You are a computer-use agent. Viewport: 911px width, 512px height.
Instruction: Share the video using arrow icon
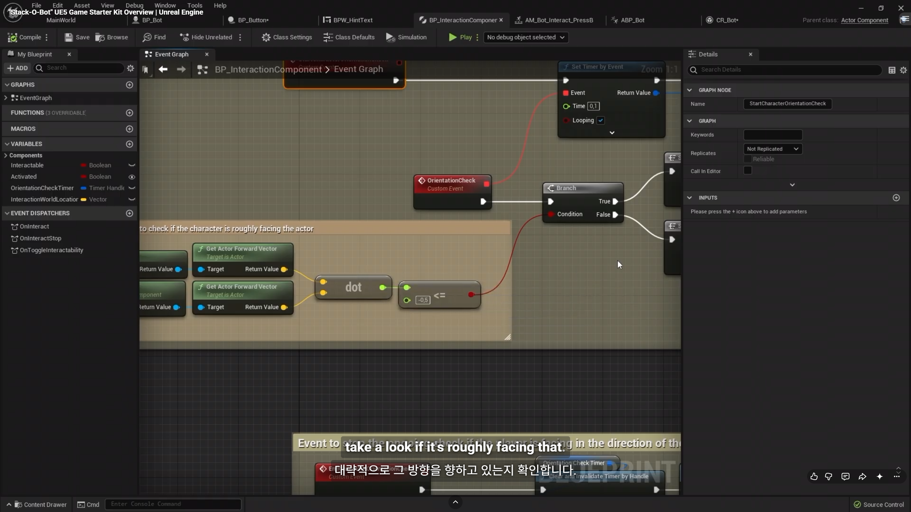862,476
